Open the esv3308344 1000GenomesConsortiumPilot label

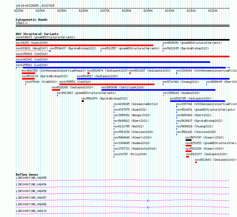(206, 71)
